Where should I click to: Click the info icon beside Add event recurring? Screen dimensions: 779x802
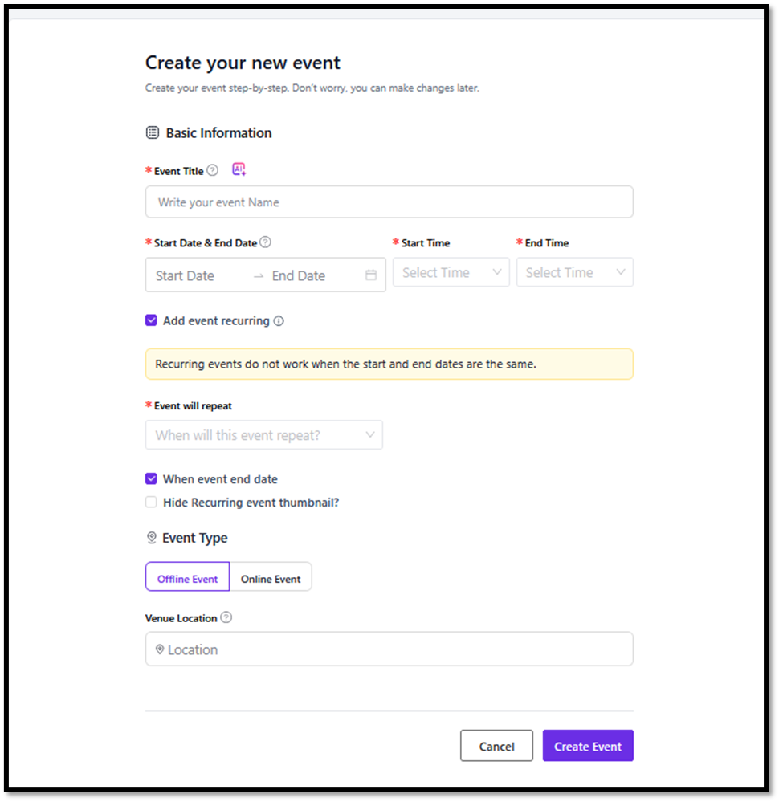pyautogui.click(x=279, y=321)
